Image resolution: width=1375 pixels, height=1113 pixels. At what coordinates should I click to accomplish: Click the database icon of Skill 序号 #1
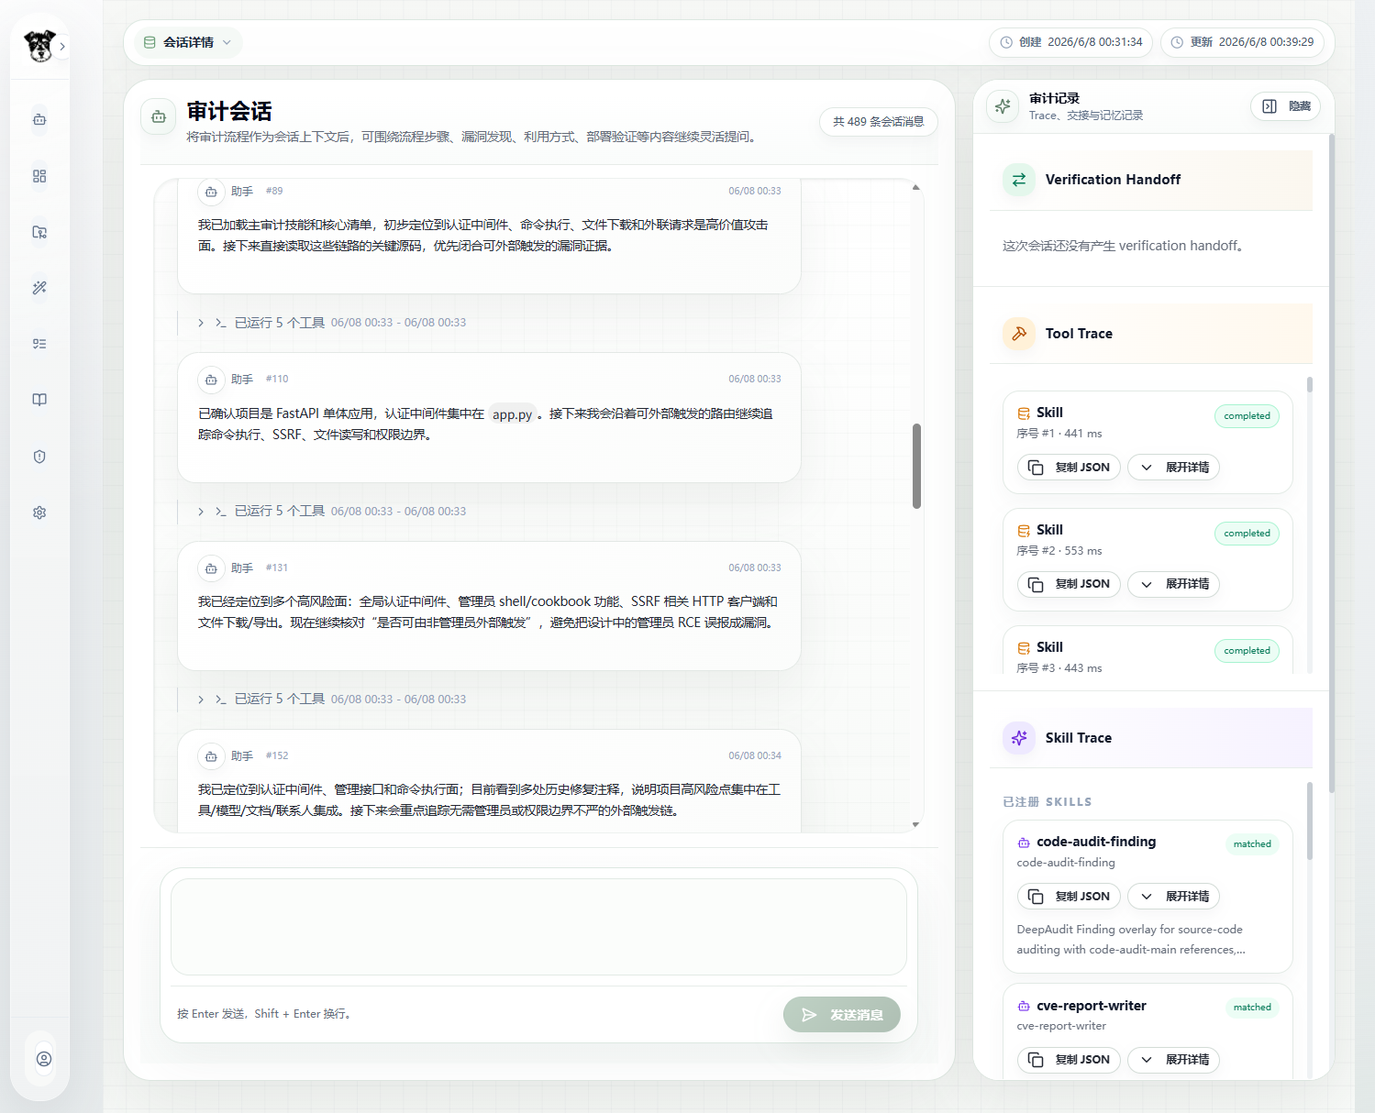point(1024,413)
